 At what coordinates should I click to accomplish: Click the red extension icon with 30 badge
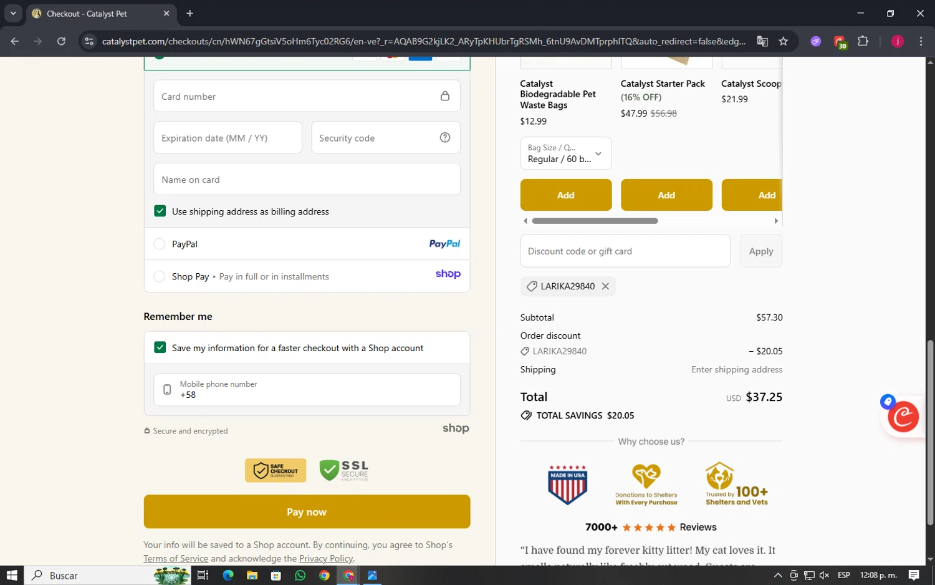(840, 42)
